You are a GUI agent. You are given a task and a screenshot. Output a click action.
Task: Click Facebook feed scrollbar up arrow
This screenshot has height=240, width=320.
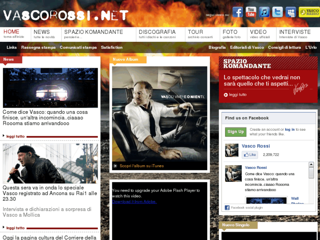point(311,164)
